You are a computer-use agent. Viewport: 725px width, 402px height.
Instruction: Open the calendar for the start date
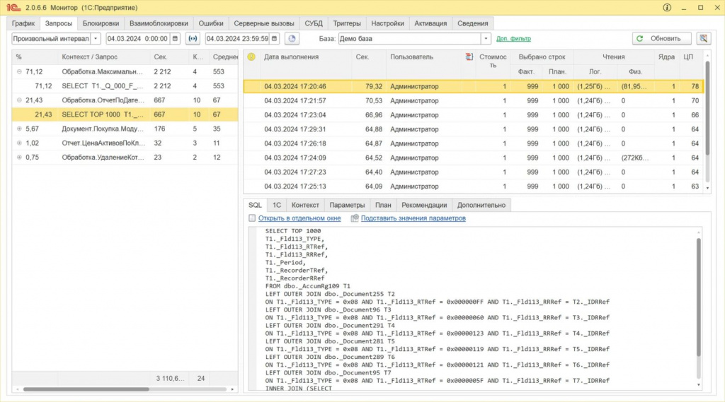coord(176,39)
